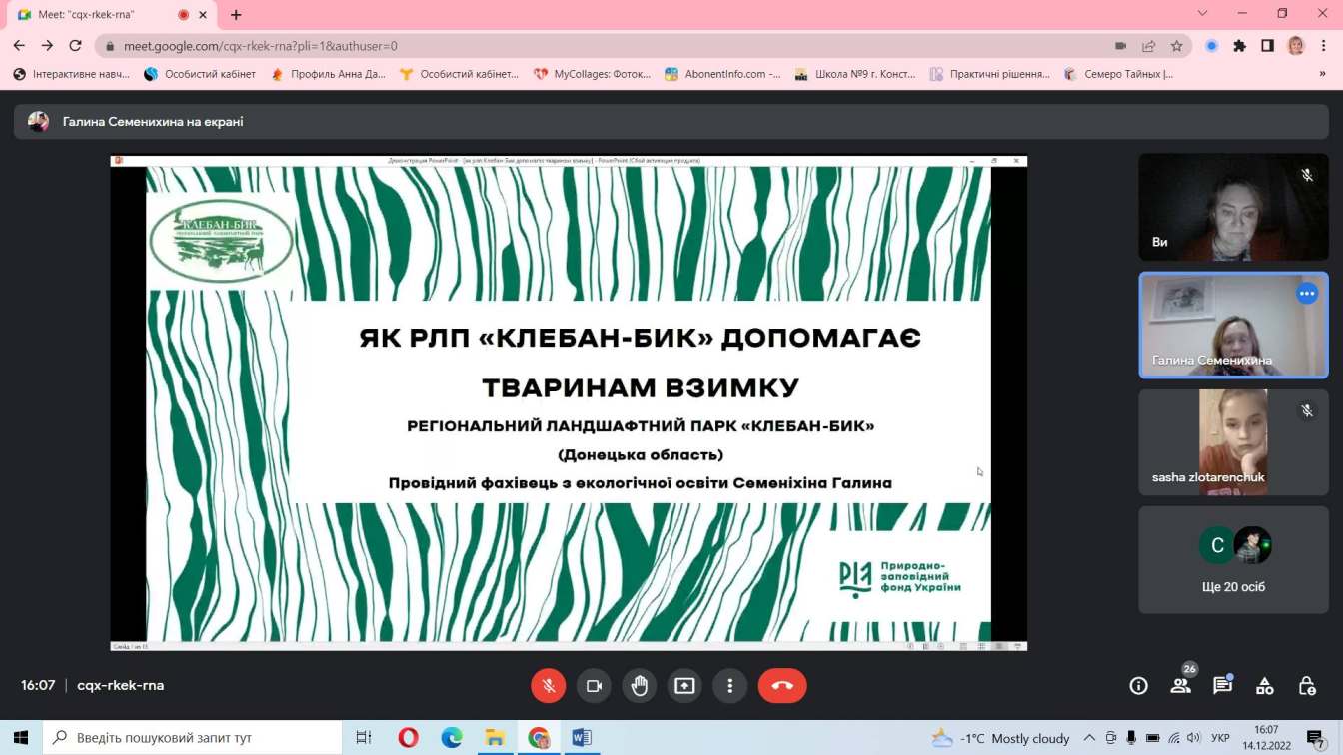This screenshot has height=755, width=1343.
Task: Show hidden system tray icons
Action: (1090, 738)
